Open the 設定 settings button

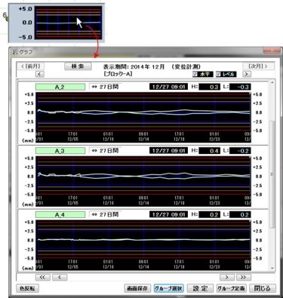200,288
